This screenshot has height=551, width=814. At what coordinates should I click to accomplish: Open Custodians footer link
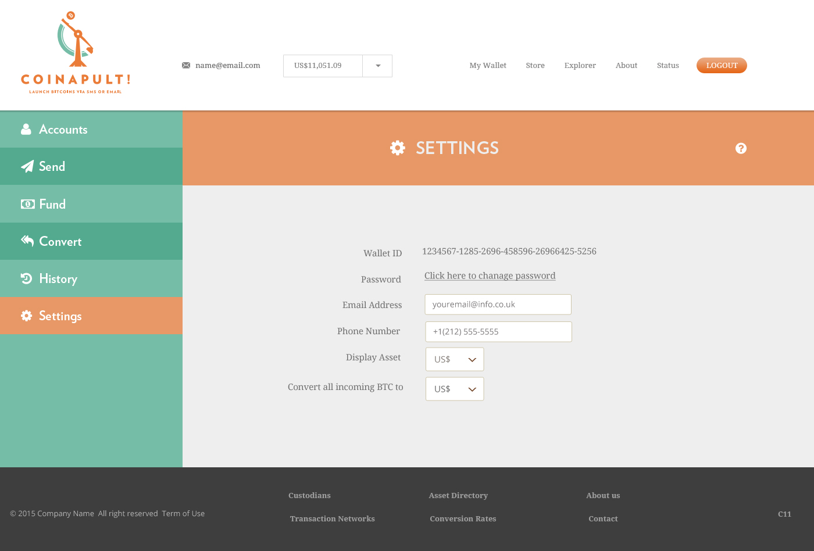click(x=309, y=495)
